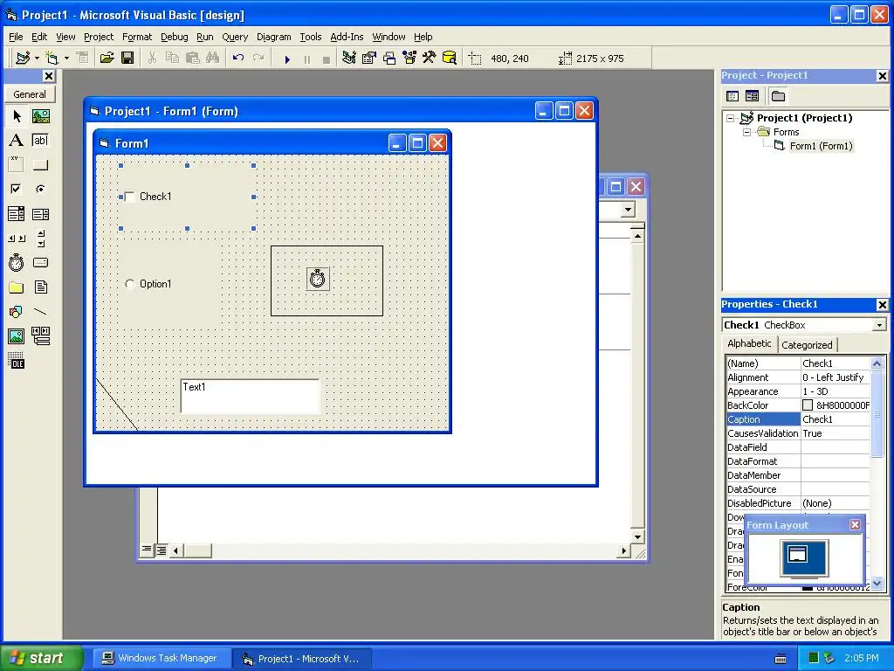
Task: Select the CommandButton tool in the toolbox
Action: (40, 165)
